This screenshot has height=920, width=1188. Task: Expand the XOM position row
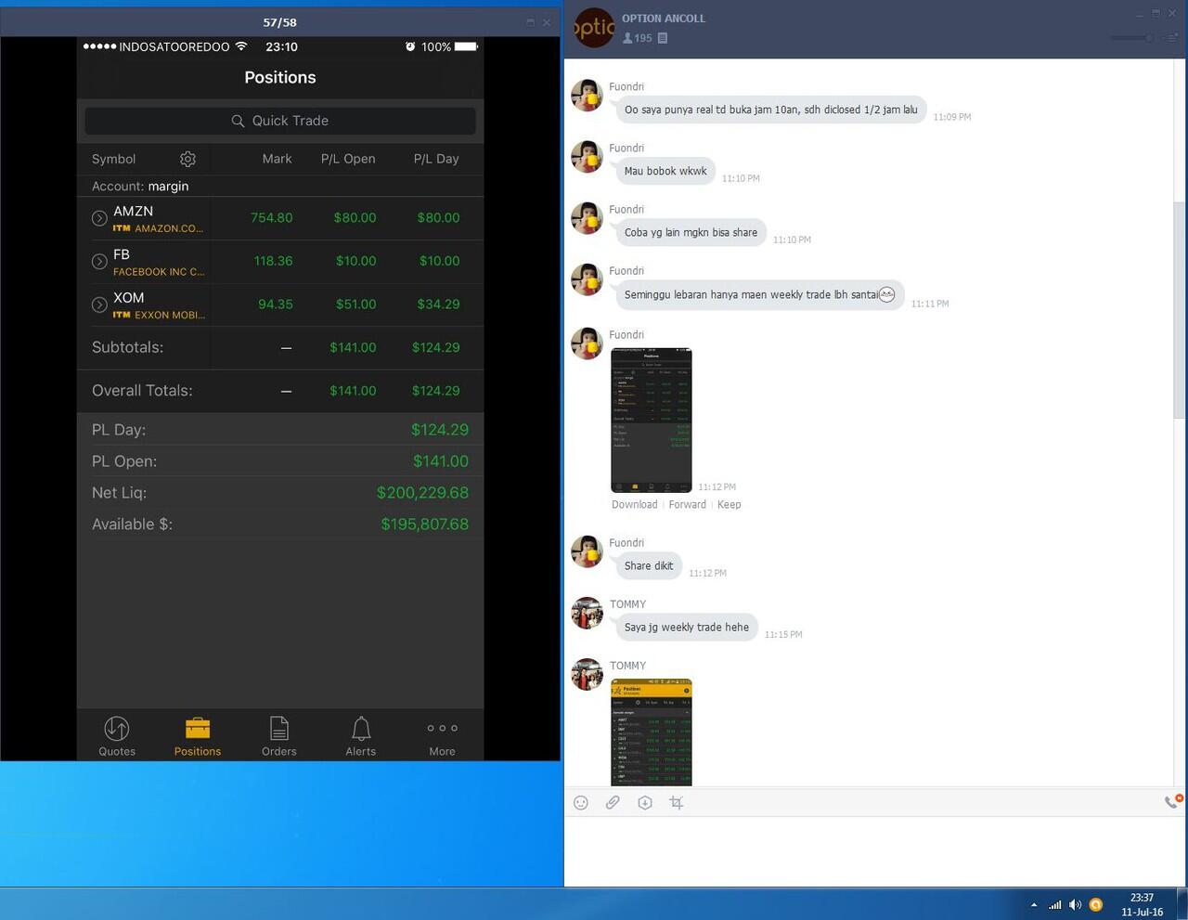coord(99,305)
